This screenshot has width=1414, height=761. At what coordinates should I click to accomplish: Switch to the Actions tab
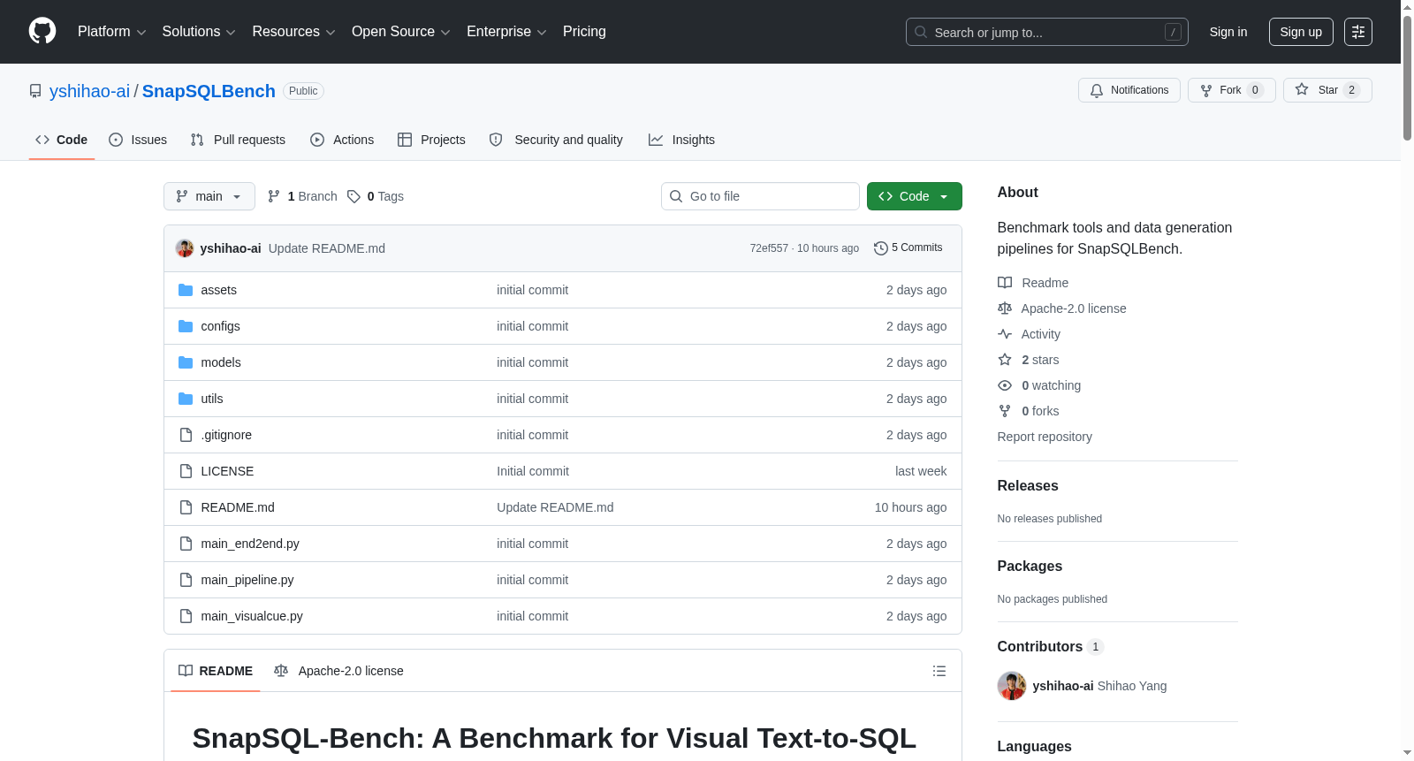coord(342,140)
